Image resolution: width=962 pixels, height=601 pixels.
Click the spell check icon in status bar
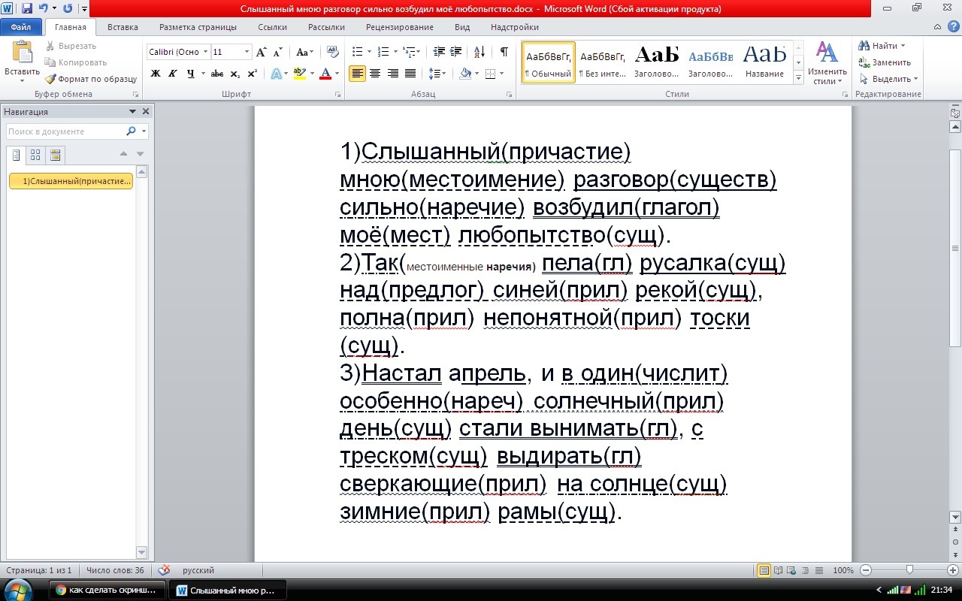click(164, 570)
